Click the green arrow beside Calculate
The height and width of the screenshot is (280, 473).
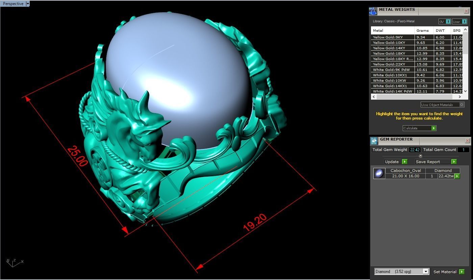tap(434, 128)
